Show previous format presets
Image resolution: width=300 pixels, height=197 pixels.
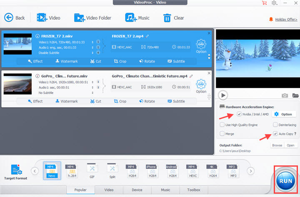click(35, 171)
